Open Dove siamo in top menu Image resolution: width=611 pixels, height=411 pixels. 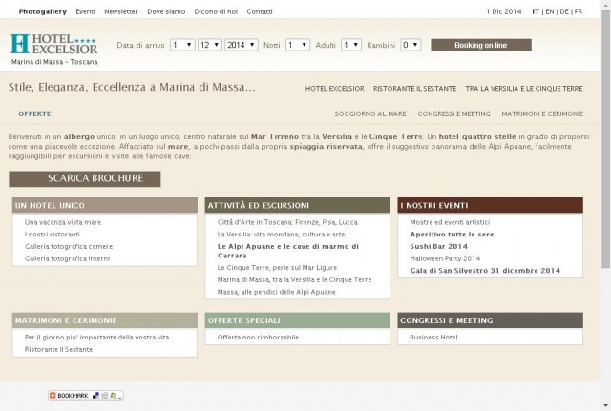coord(166,11)
